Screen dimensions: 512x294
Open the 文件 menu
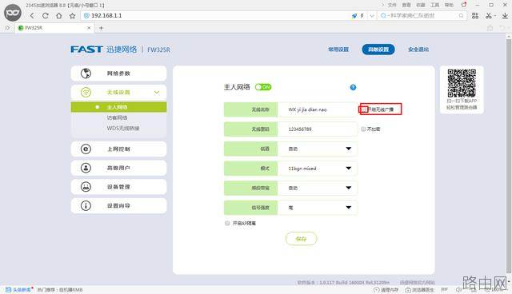coord(392,5)
